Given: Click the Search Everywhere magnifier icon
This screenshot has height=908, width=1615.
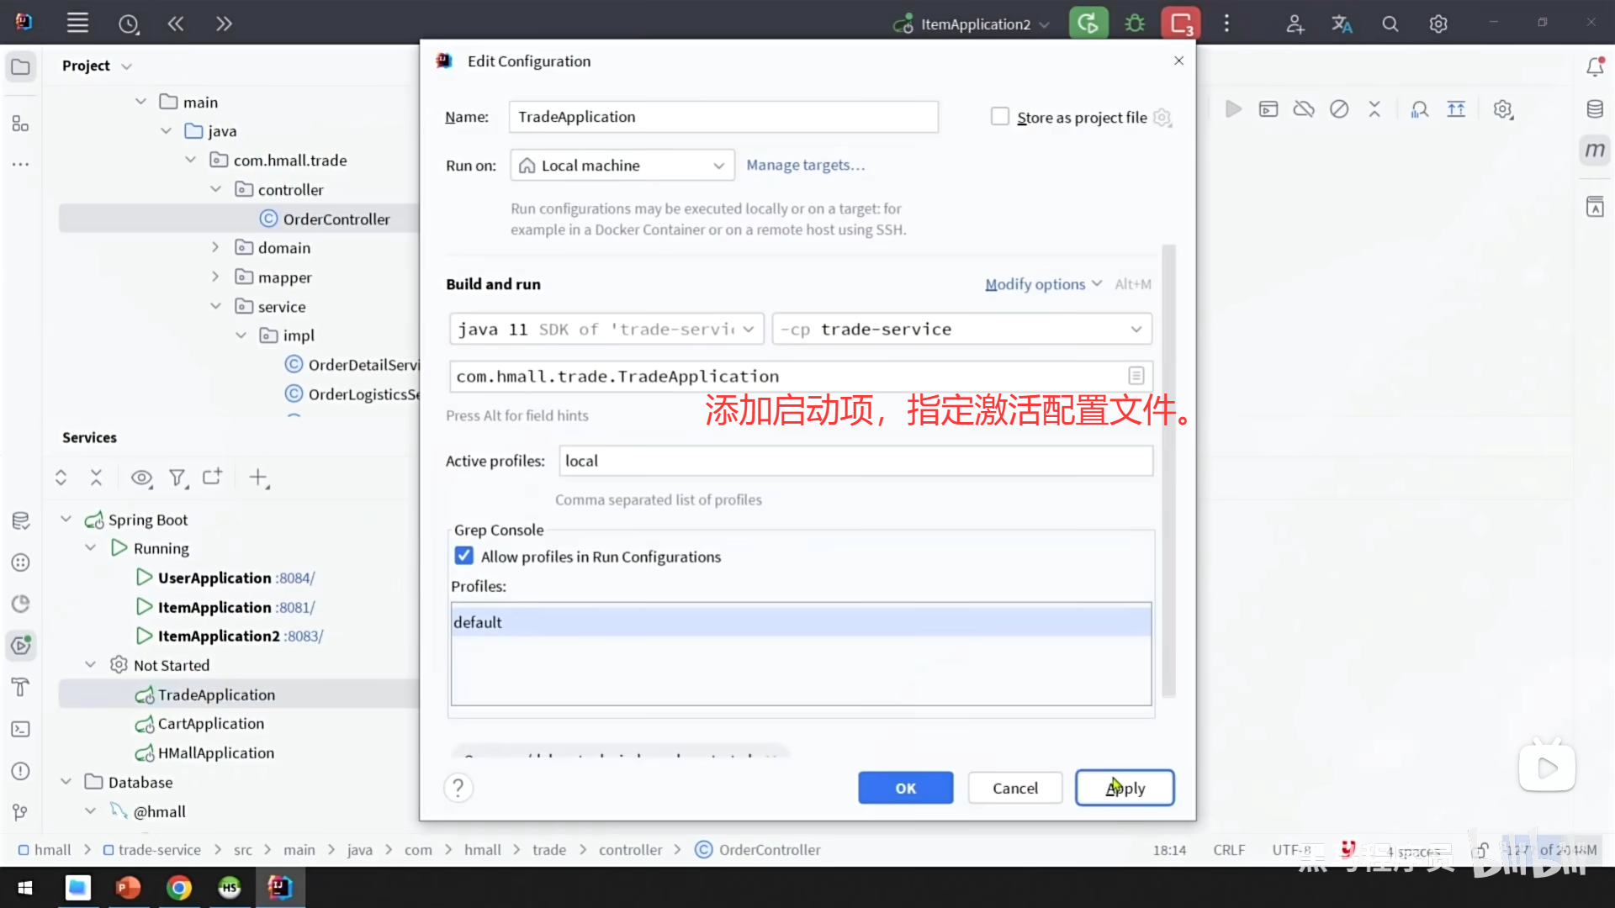Looking at the screenshot, I should (x=1390, y=24).
